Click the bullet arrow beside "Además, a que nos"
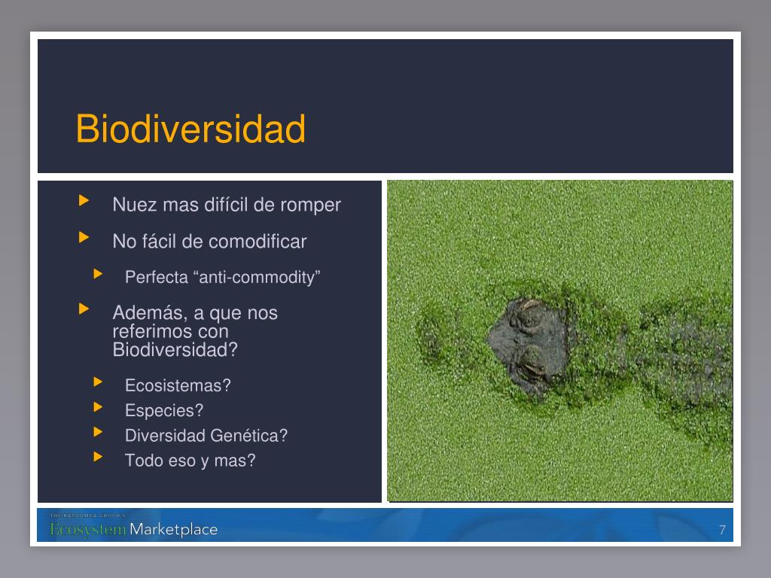Image resolution: width=771 pixels, height=578 pixels. click(84, 309)
